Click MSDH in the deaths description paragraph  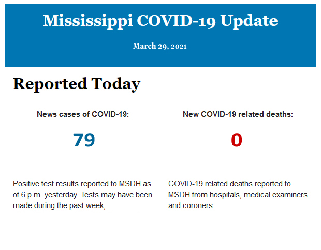(x=180, y=195)
